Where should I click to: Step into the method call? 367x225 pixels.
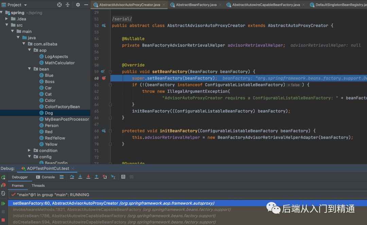coord(80,177)
